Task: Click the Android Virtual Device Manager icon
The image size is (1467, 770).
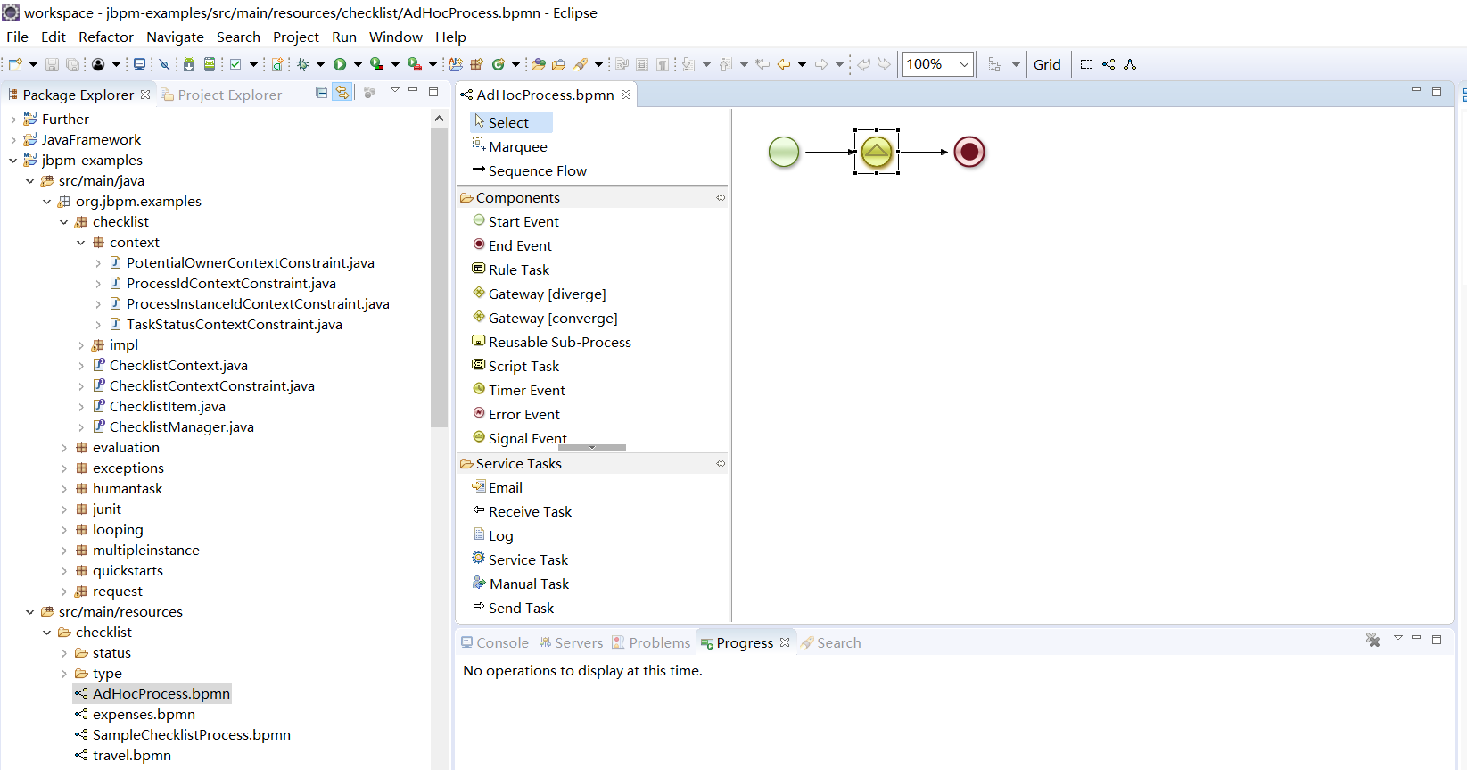Action: pyautogui.click(x=210, y=64)
